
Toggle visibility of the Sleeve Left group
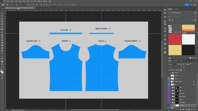click(x=169, y=93)
